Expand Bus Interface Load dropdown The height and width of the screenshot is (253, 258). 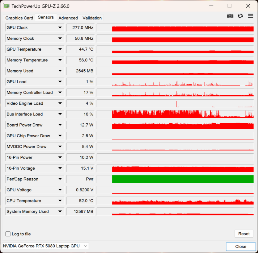point(60,114)
